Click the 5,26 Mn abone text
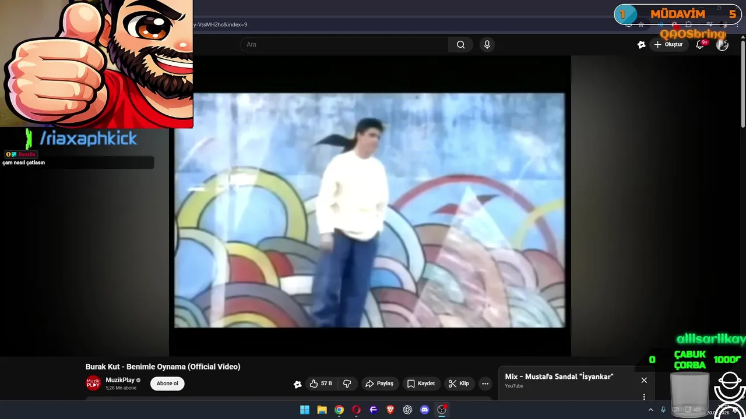This screenshot has height=419, width=746. tap(121, 388)
